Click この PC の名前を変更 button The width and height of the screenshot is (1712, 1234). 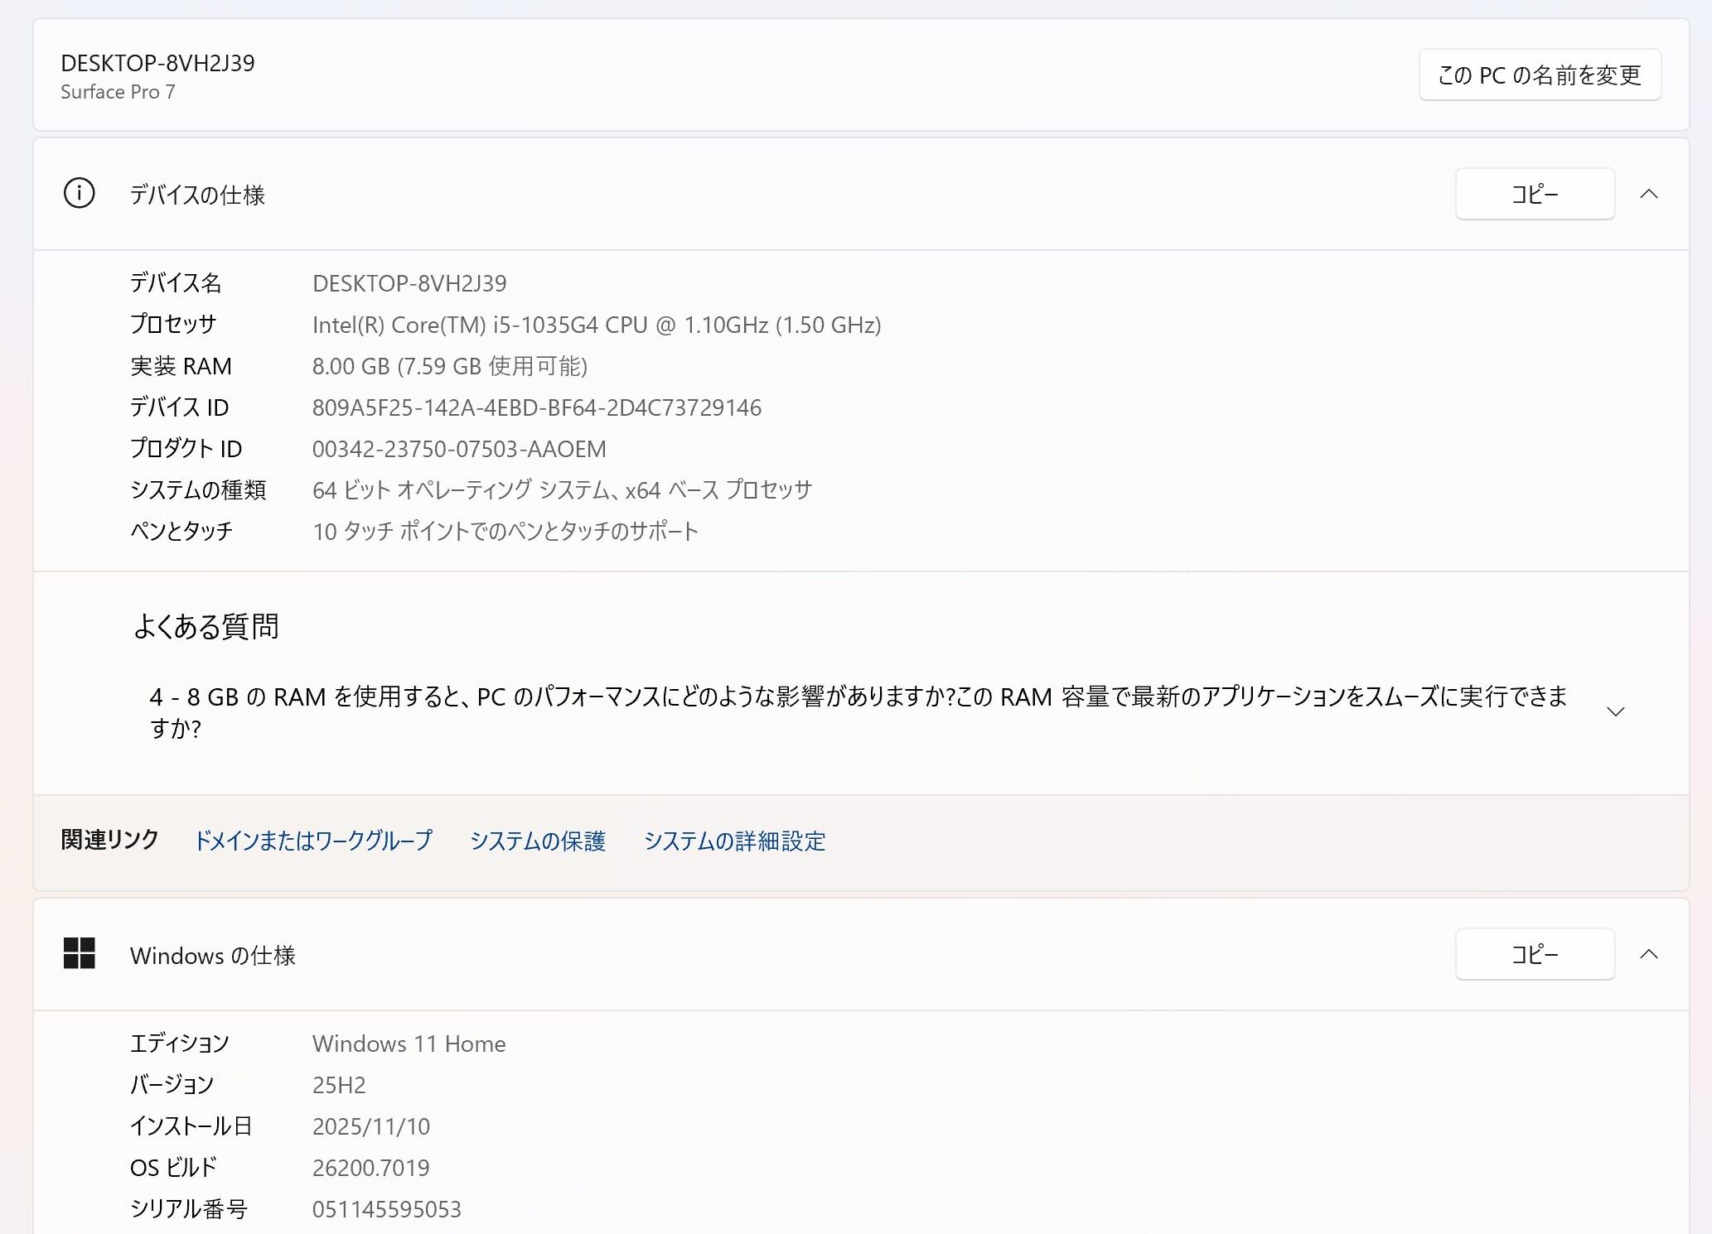coord(1539,75)
